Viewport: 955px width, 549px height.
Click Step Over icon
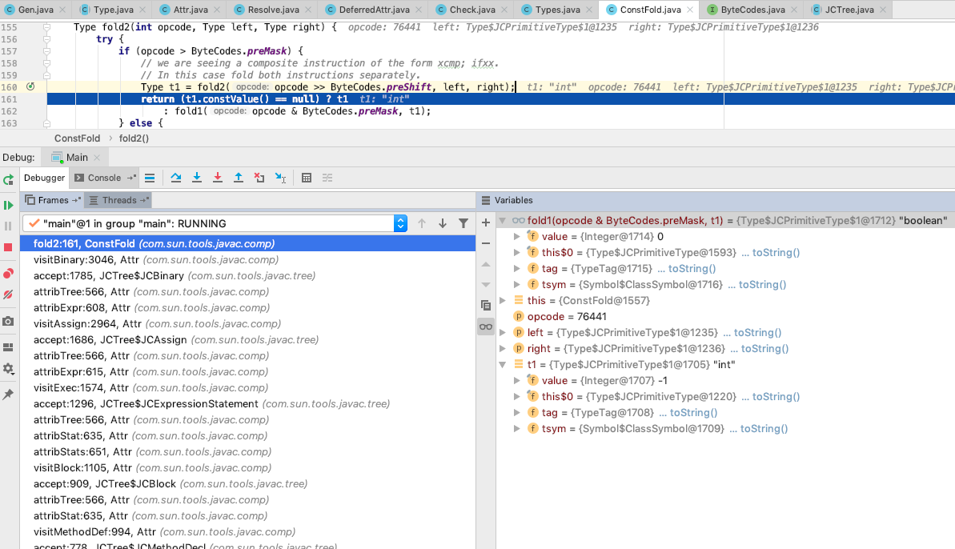(x=176, y=178)
